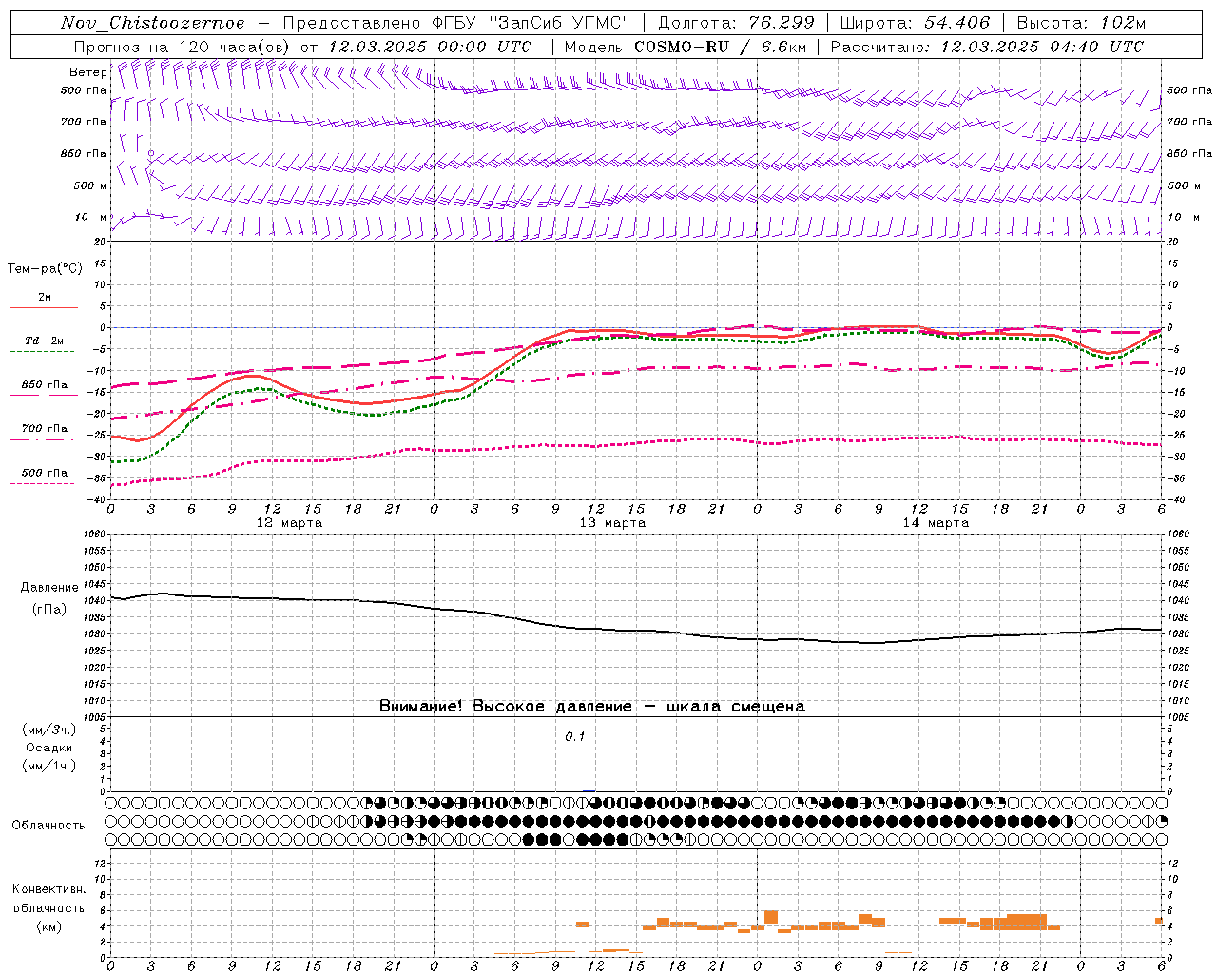Click the 'Давление' pressure panel label

point(49,588)
